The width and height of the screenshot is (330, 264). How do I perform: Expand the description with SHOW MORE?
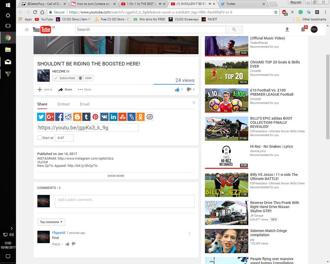tap(116, 176)
